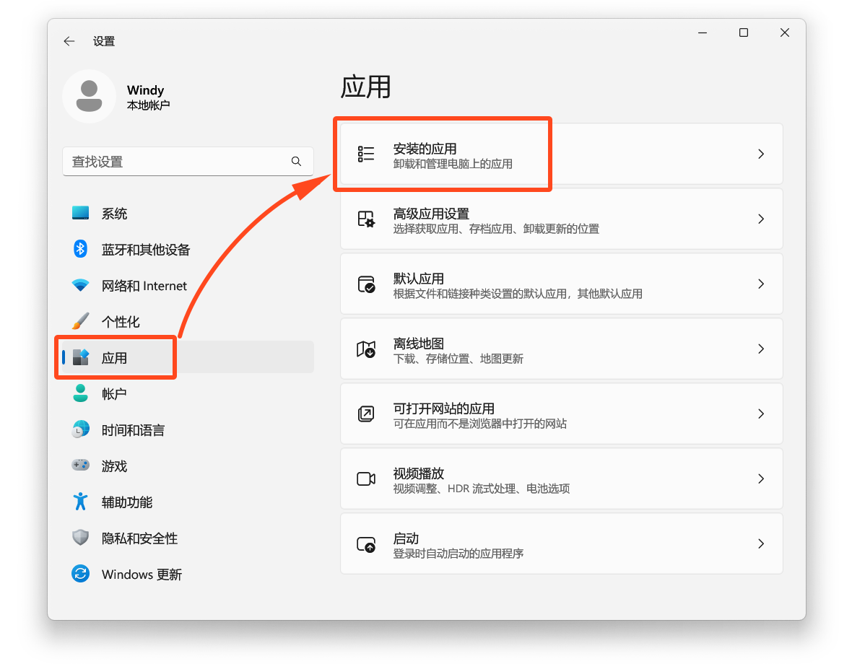Click the 安装的应用 list icon
Viewport: 852px width, 664px height.
click(365, 153)
